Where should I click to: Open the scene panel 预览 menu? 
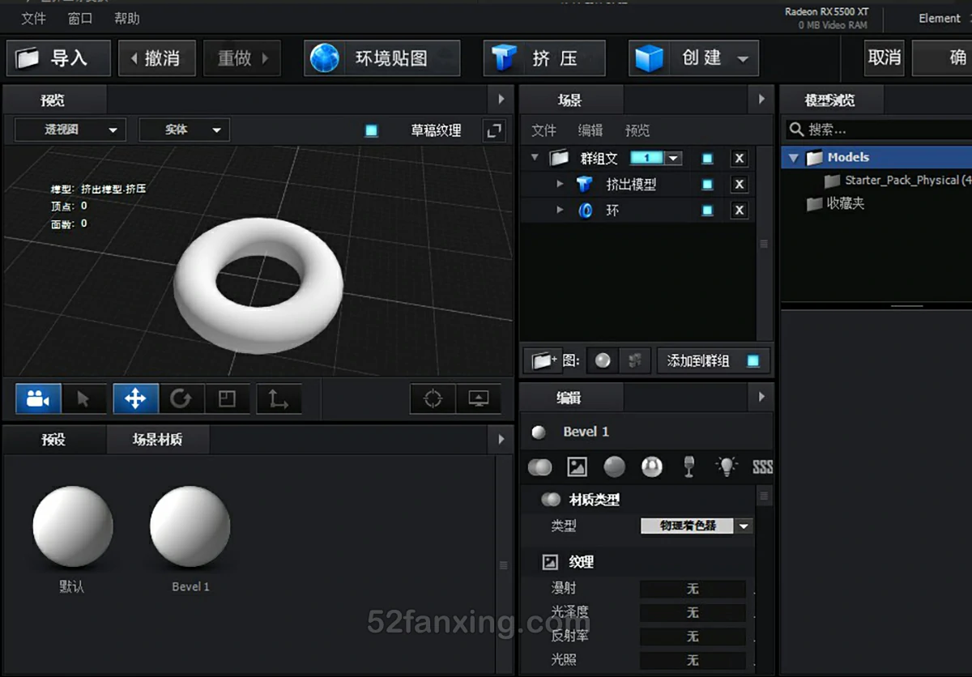coord(637,130)
